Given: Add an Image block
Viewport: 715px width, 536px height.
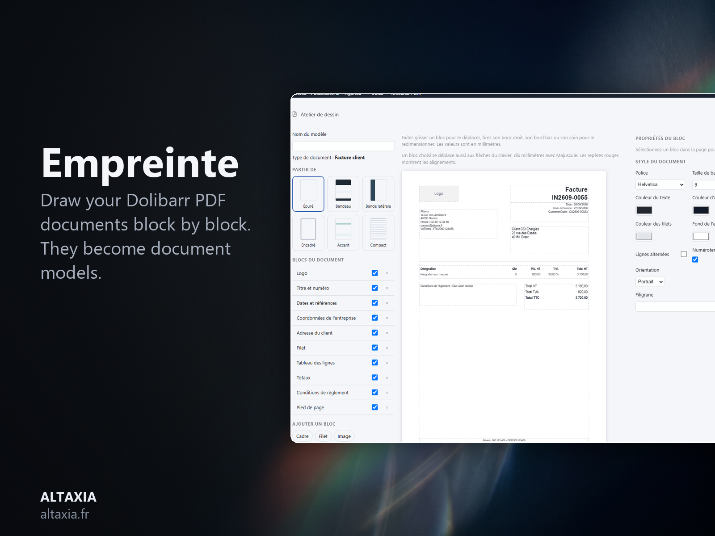Looking at the screenshot, I should (344, 436).
